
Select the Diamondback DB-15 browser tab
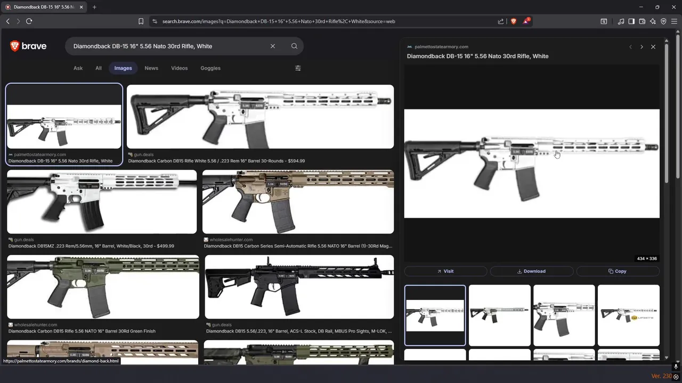(x=44, y=7)
